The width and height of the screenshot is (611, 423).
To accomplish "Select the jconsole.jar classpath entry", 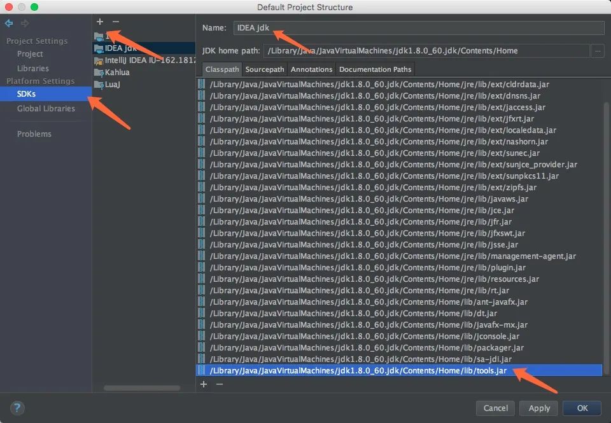I will pyautogui.click(x=399, y=336).
